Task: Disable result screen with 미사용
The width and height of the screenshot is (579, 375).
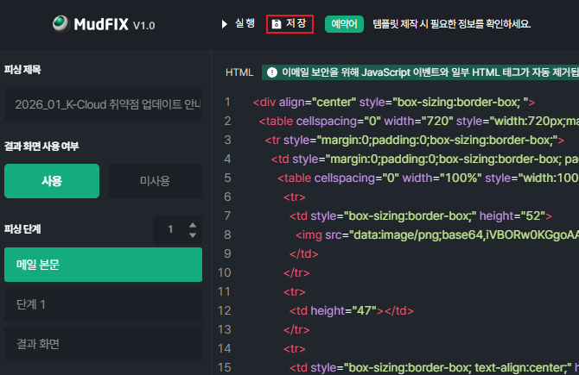Action: coord(155,181)
